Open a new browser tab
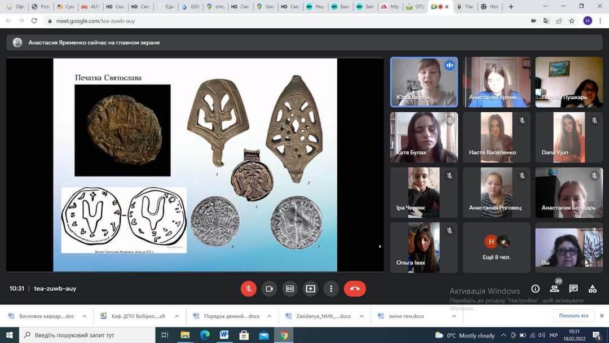 pyautogui.click(x=511, y=7)
